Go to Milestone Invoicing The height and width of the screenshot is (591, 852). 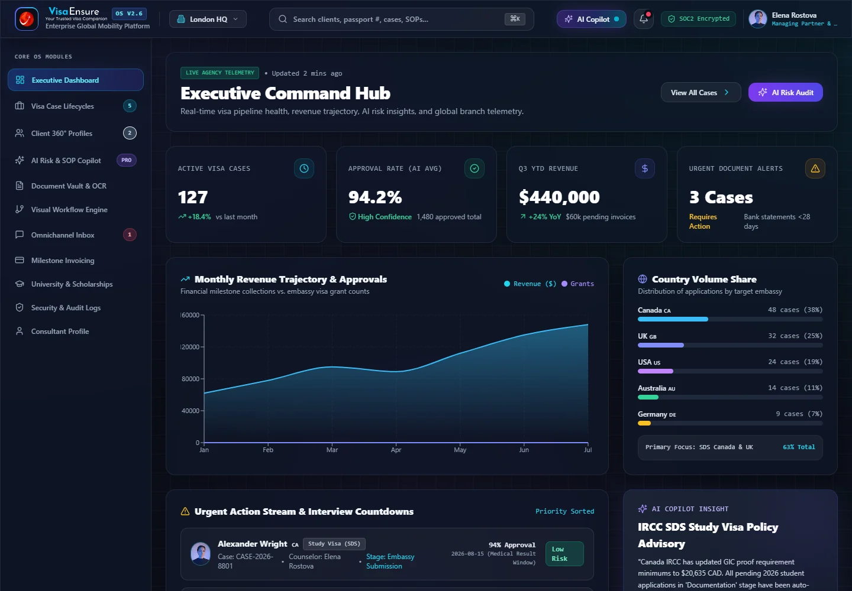point(76,260)
